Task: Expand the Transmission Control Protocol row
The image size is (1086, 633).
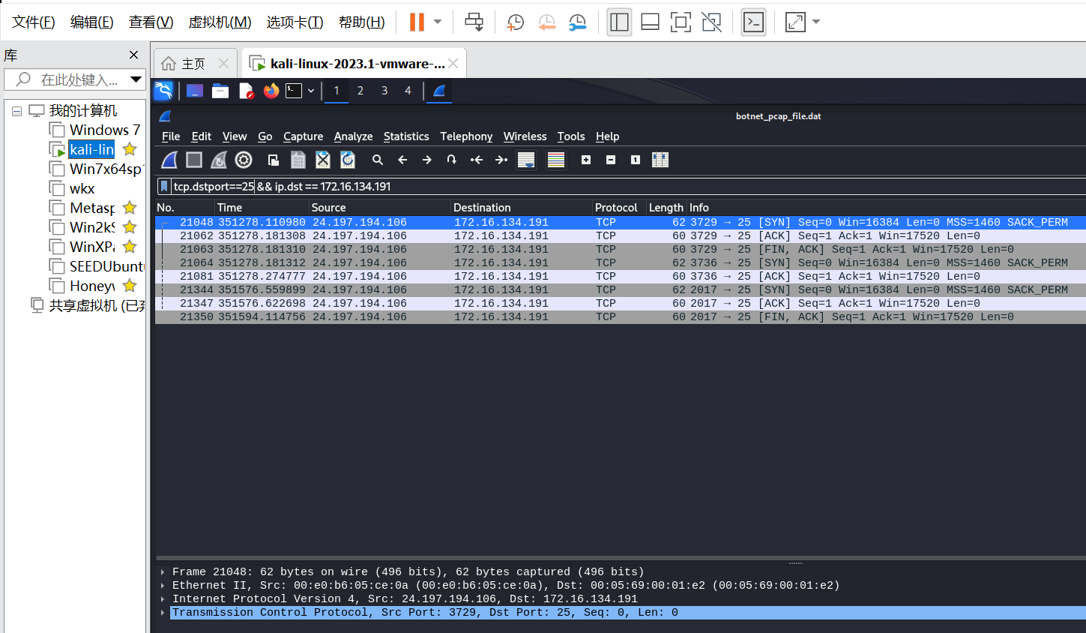Action: point(163,613)
